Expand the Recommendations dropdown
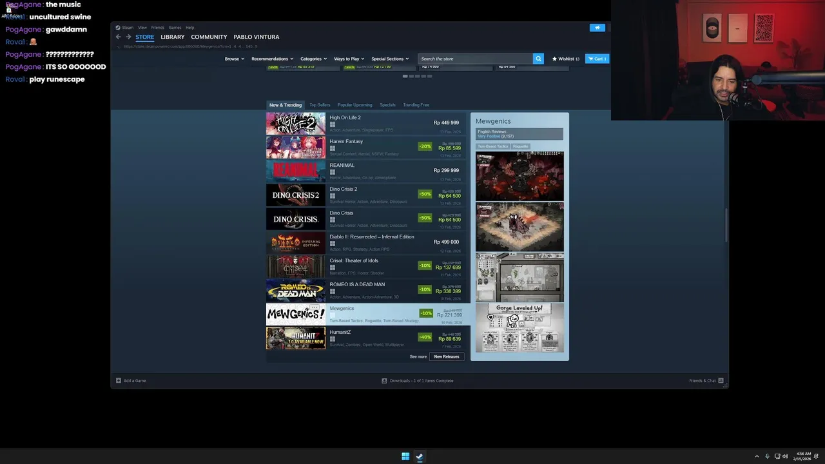The width and height of the screenshot is (825, 464). (x=272, y=59)
